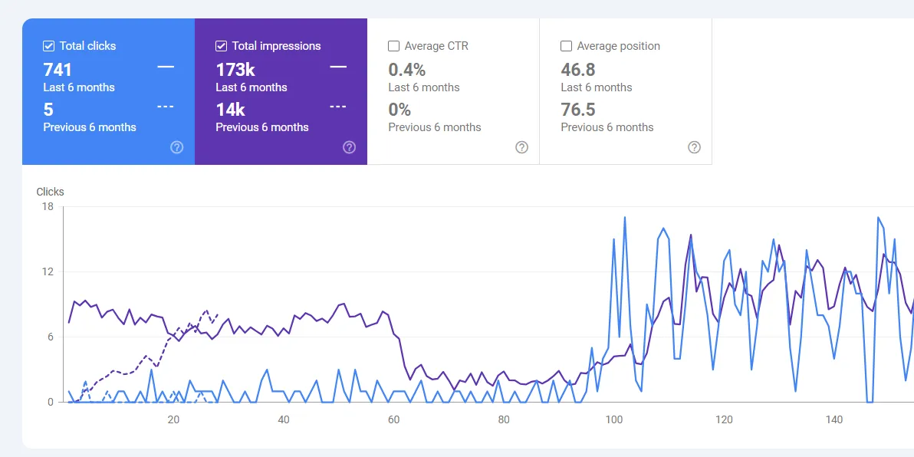Image resolution: width=914 pixels, height=457 pixels.
Task: Click the 0.4% average CTR value
Action: click(x=407, y=70)
